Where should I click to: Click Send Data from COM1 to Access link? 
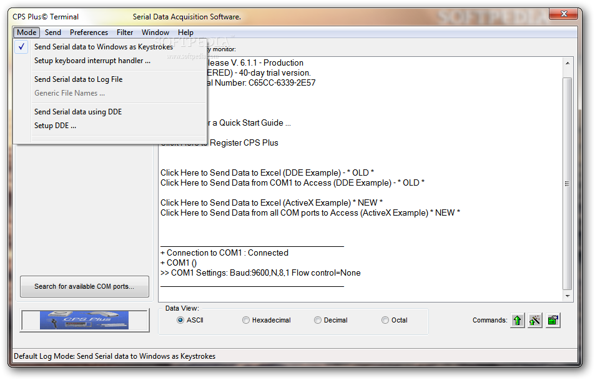tap(292, 182)
